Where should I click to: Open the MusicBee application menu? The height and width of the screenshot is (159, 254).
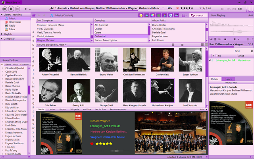click(x=12, y=2)
